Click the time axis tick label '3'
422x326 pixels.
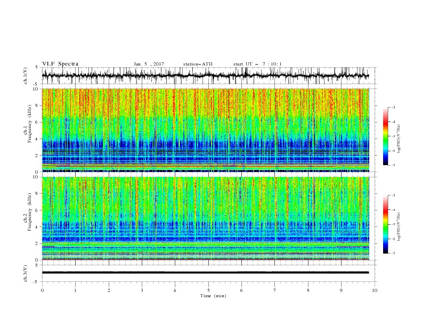[142, 290]
